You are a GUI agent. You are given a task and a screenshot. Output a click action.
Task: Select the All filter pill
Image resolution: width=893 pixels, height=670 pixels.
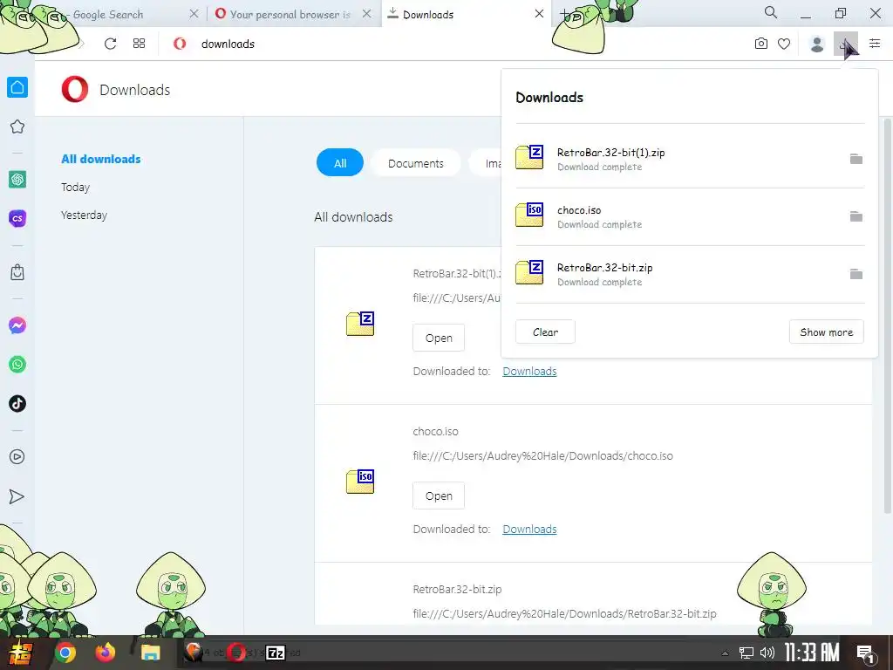[340, 163]
